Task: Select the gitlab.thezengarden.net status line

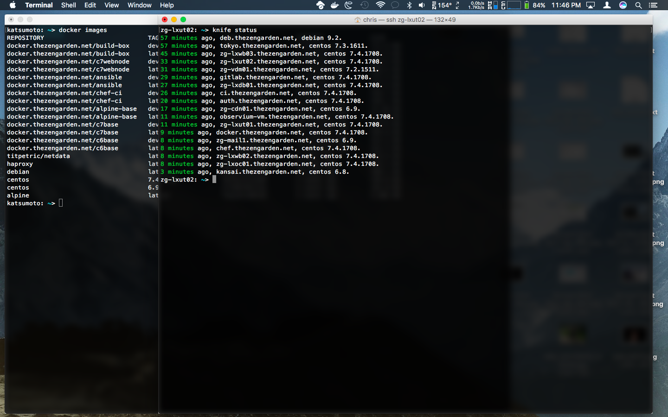Action: (266, 77)
